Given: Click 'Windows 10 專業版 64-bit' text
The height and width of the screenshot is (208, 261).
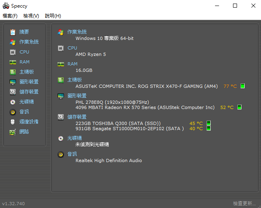Looking at the screenshot, I should (105, 38).
